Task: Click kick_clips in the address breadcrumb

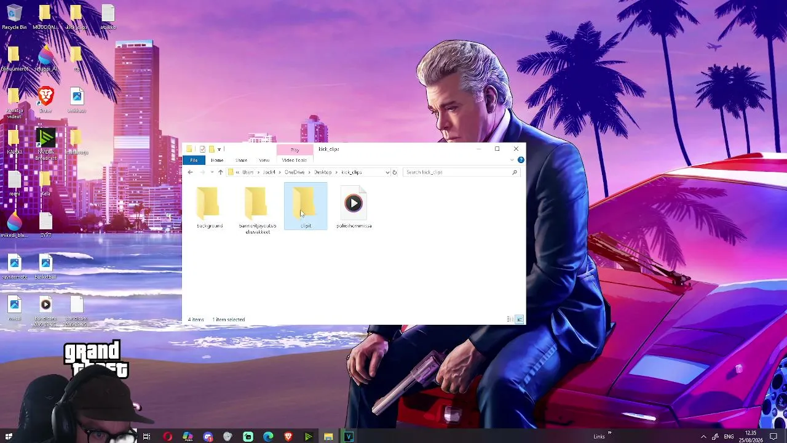Action: 352,172
